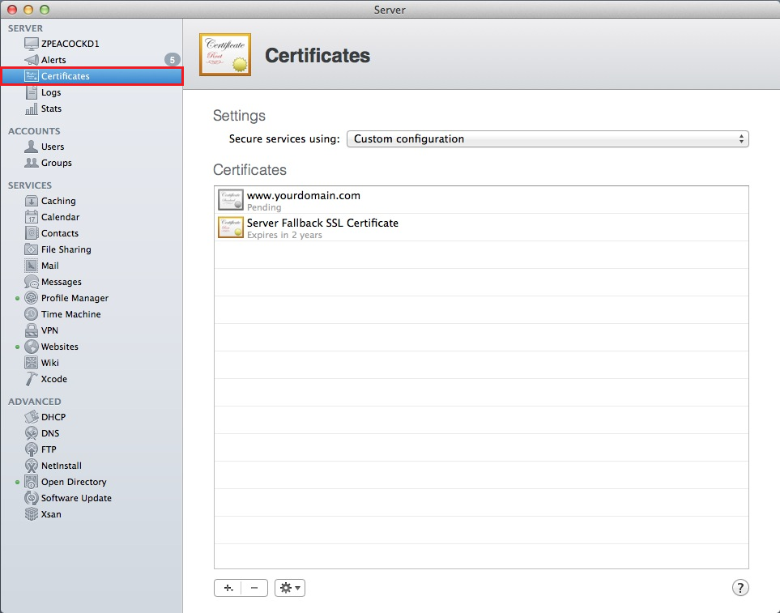Open the Alerts section in sidebar
The image size is (780, 613).
click(53, 60)
